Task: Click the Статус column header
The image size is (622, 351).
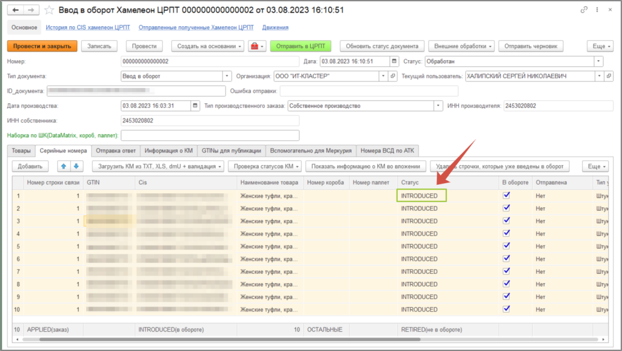Action: pos(448,182)
